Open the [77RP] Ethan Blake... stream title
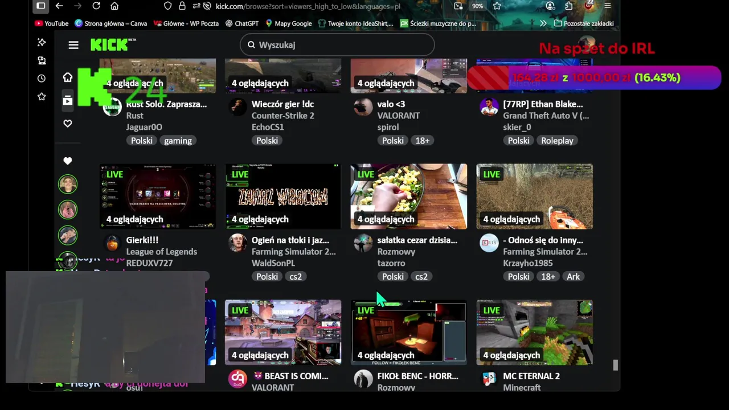The width and height of the screenshot is (729, 410). [543, 104]
